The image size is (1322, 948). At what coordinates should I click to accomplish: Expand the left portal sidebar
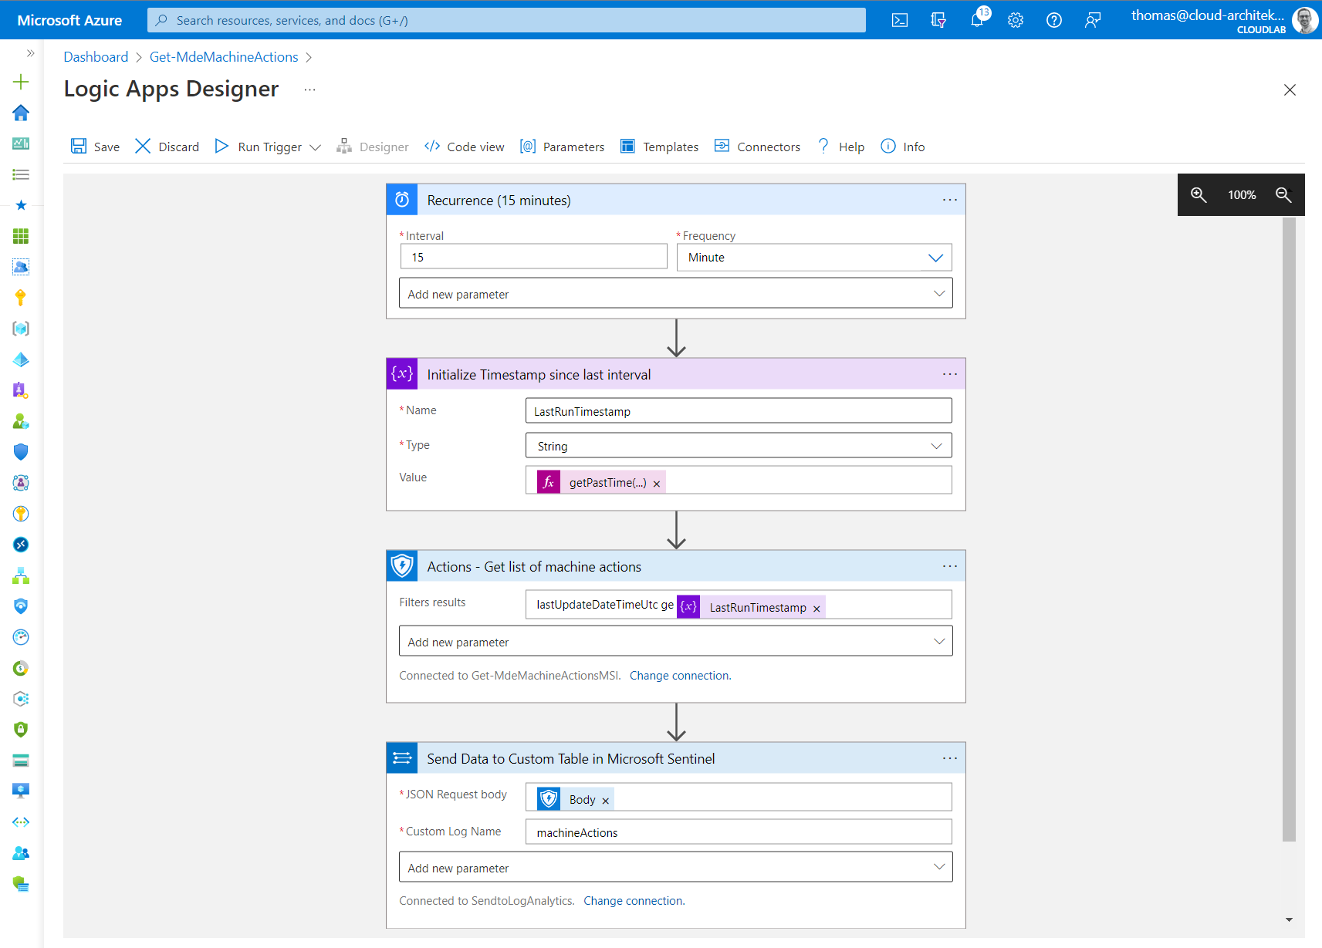[x=31, y=53]
